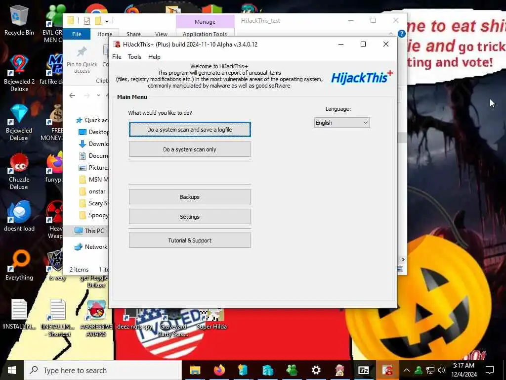Open the !INSTALLIN... - Shortcut file
This screenshot has width=506, height=380.
click(58, 318)
